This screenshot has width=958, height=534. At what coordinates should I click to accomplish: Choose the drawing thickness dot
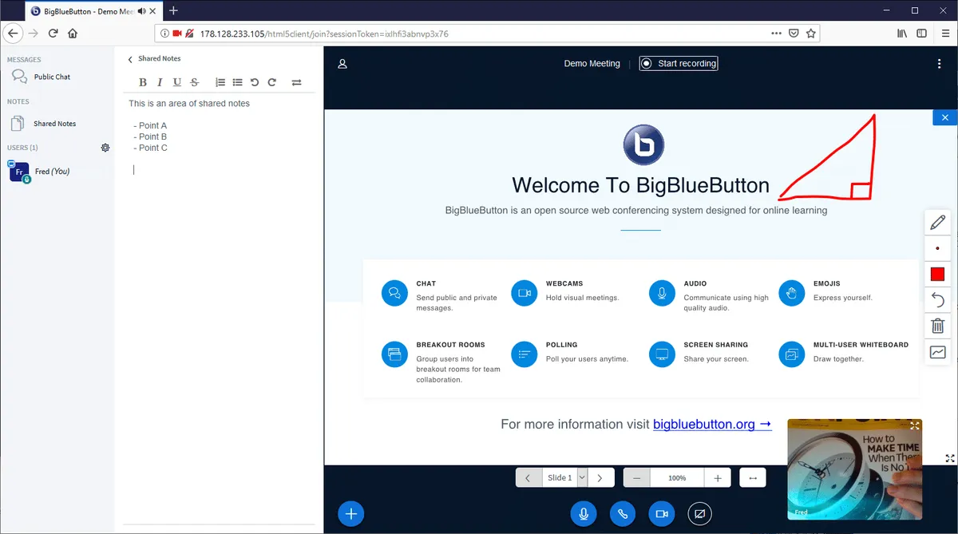point(937,248)
